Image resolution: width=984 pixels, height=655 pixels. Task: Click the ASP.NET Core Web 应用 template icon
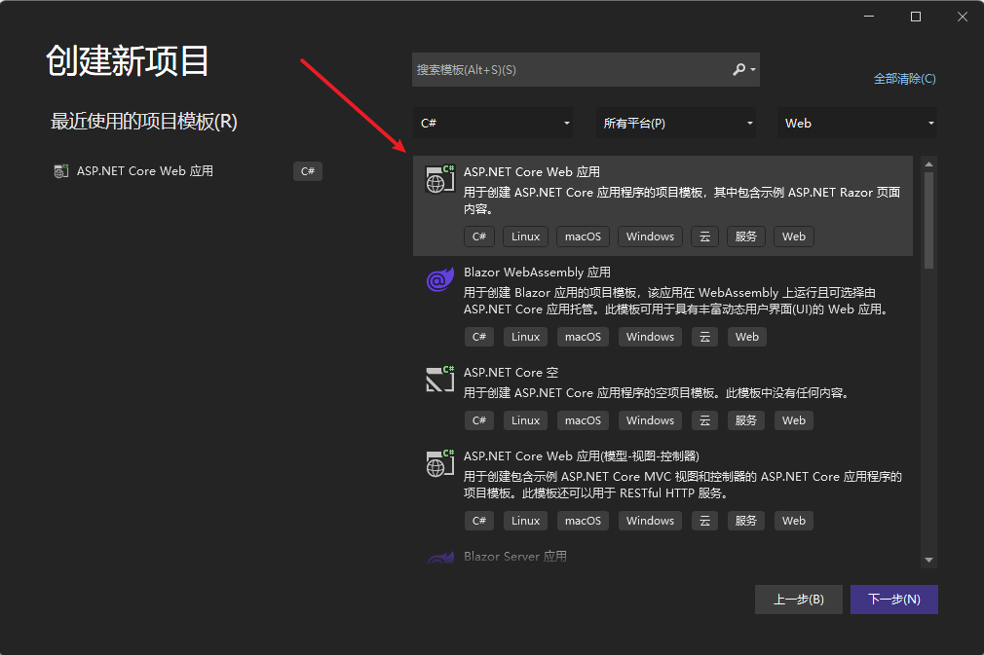point(440,179)
